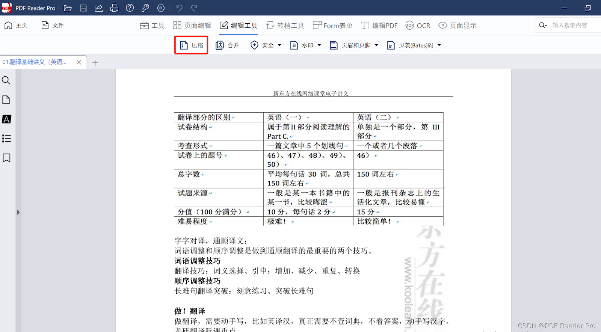Open the 编辑PDF tab
This screenshot has height=332, width=601.
tap(379, 26)
